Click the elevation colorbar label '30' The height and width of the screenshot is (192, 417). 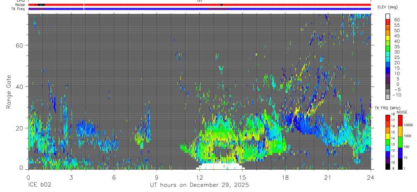[397, 52]
